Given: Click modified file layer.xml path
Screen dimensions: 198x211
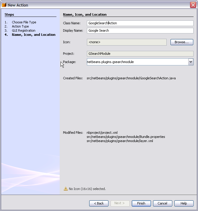Looking at the screenshot, I should 120,141.
